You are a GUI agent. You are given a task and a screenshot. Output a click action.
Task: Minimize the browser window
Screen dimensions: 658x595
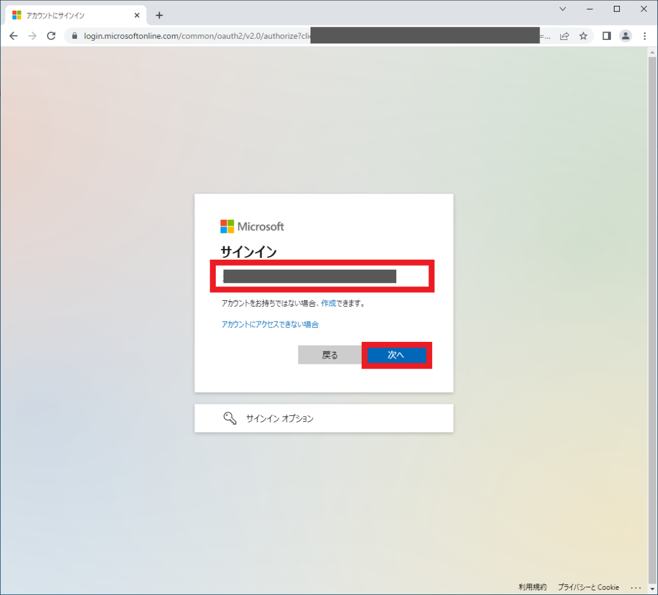(x=589, y=9)
